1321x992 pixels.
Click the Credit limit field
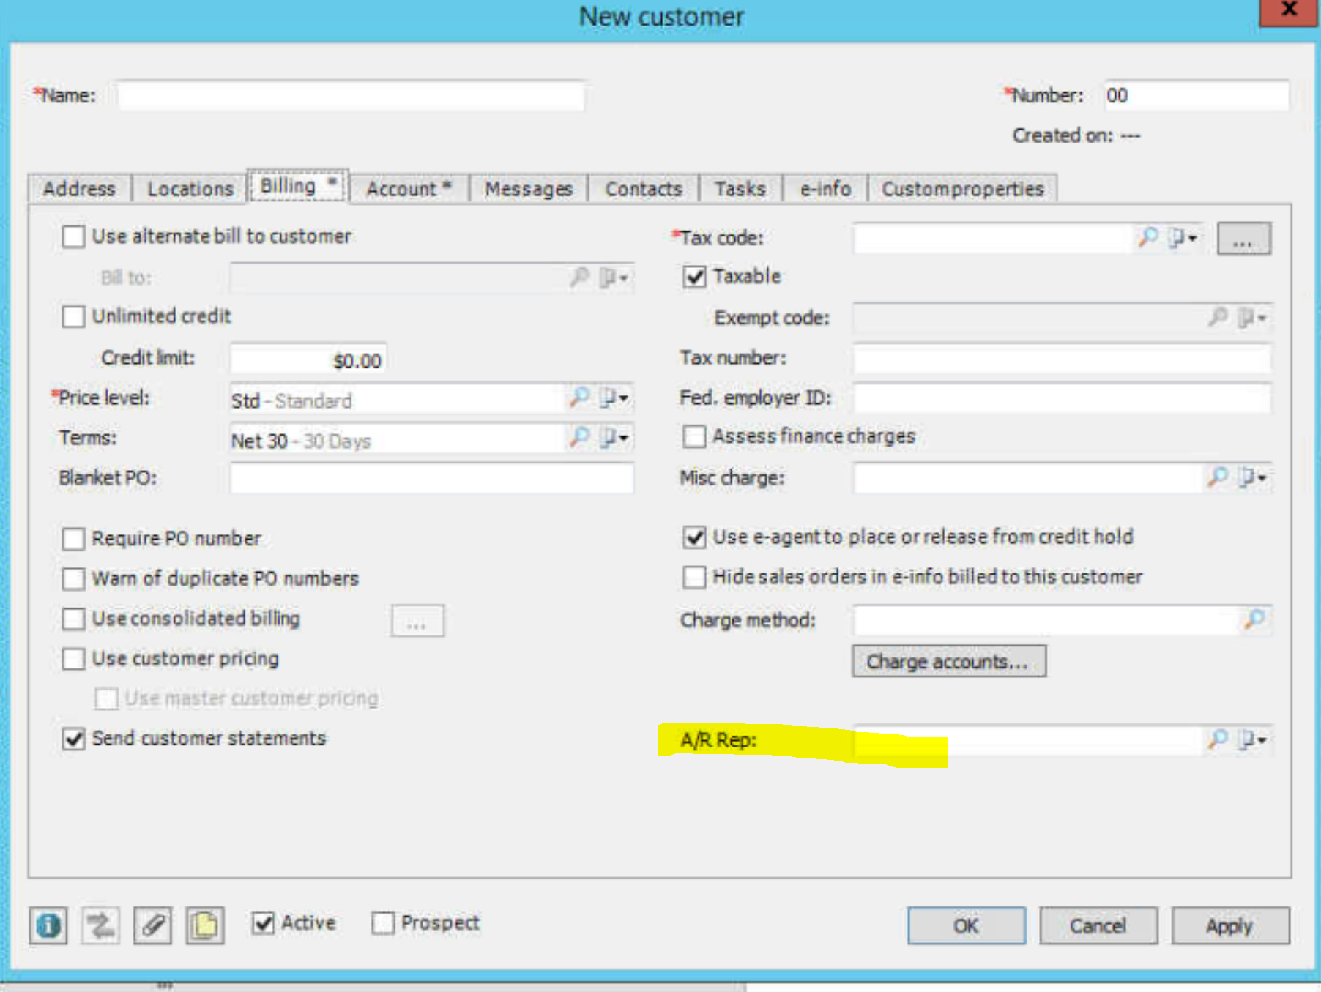click(308, 359)
